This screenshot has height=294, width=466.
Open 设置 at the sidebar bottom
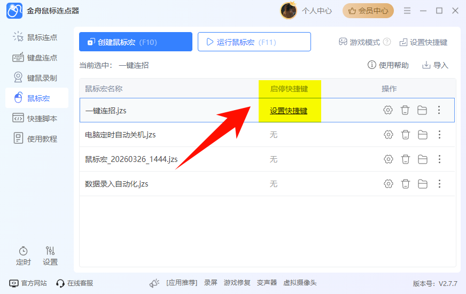pos(50,256)
